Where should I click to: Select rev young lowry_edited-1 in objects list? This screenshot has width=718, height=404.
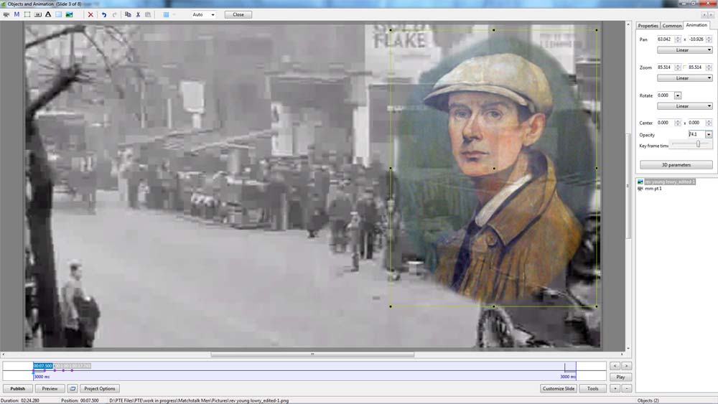point(670,182)
